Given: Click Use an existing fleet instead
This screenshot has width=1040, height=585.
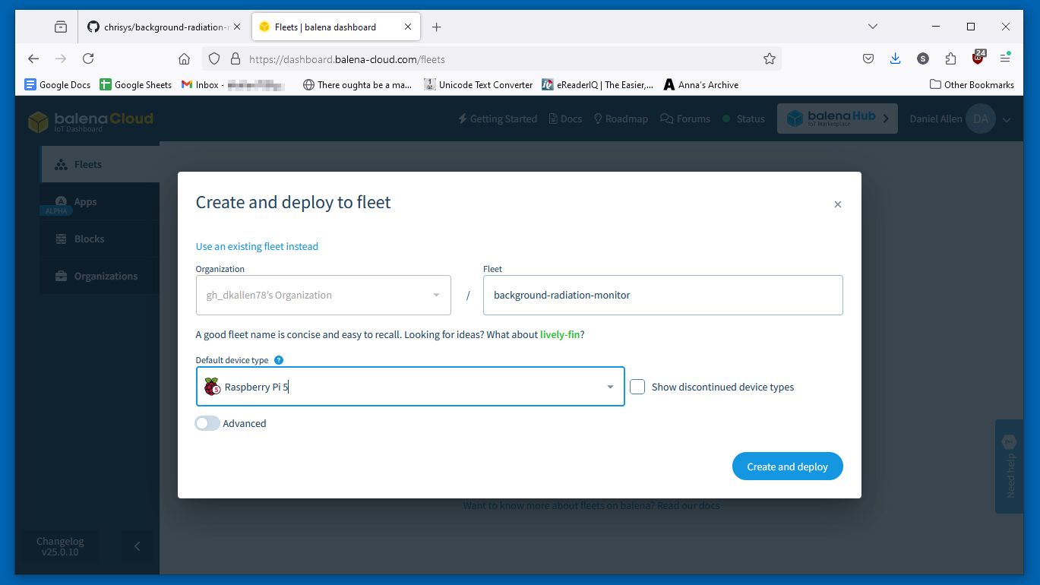Looking at the screenshot, I should 257,246.
